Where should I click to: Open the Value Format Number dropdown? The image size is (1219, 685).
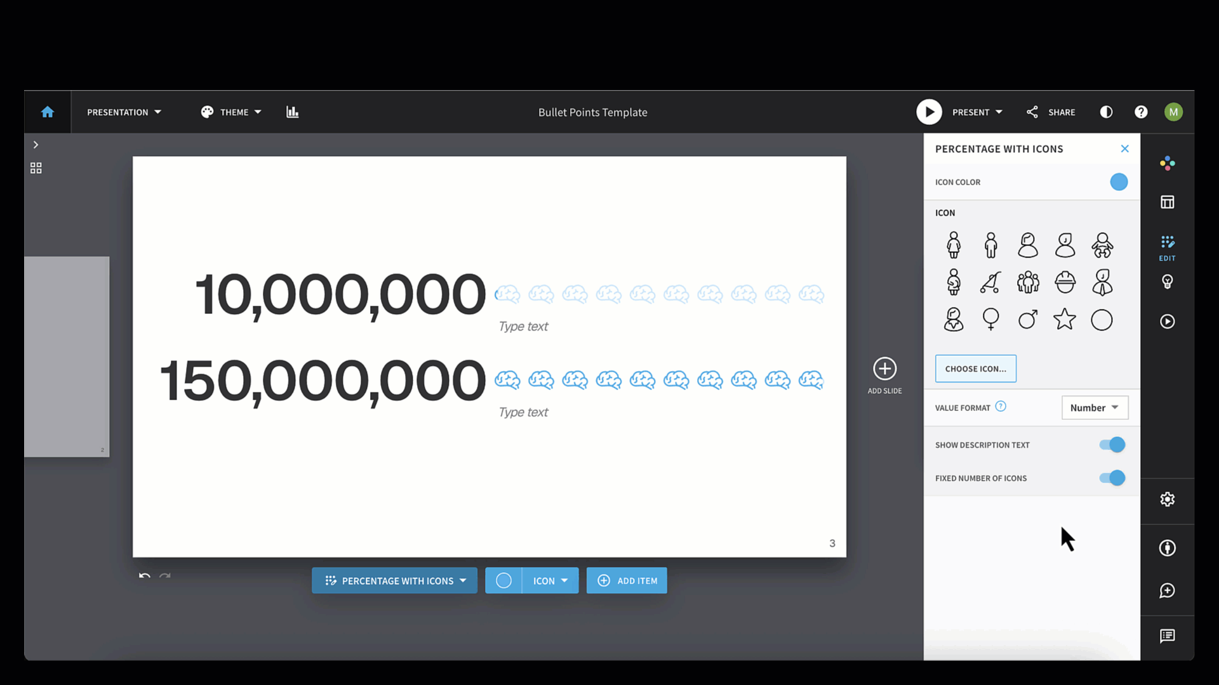(1095, 408)
